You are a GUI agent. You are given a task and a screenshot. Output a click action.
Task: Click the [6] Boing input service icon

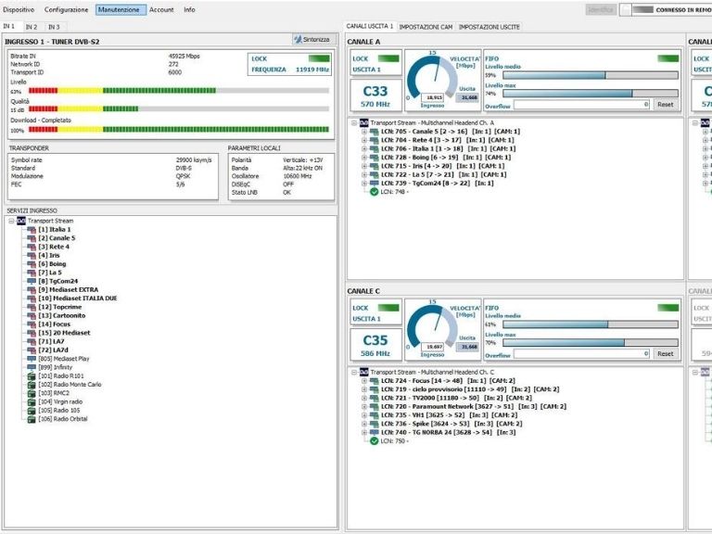pos(32,264)
